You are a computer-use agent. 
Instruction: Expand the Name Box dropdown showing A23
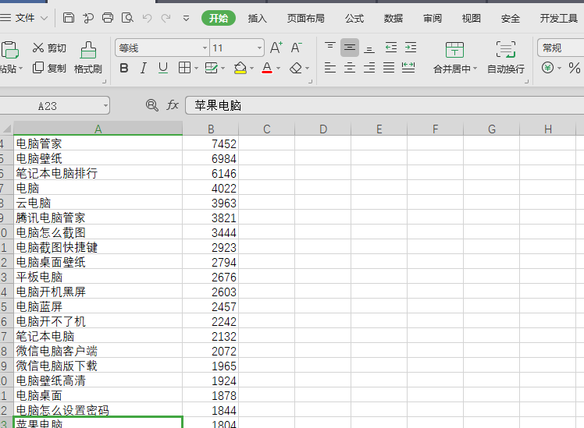click(x=105, y=105)
